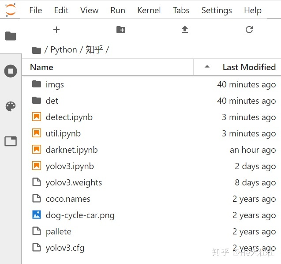Viewport: 281px width, 264px height.
Task: Sort files by Last Modified column
Action: point(249,67)
